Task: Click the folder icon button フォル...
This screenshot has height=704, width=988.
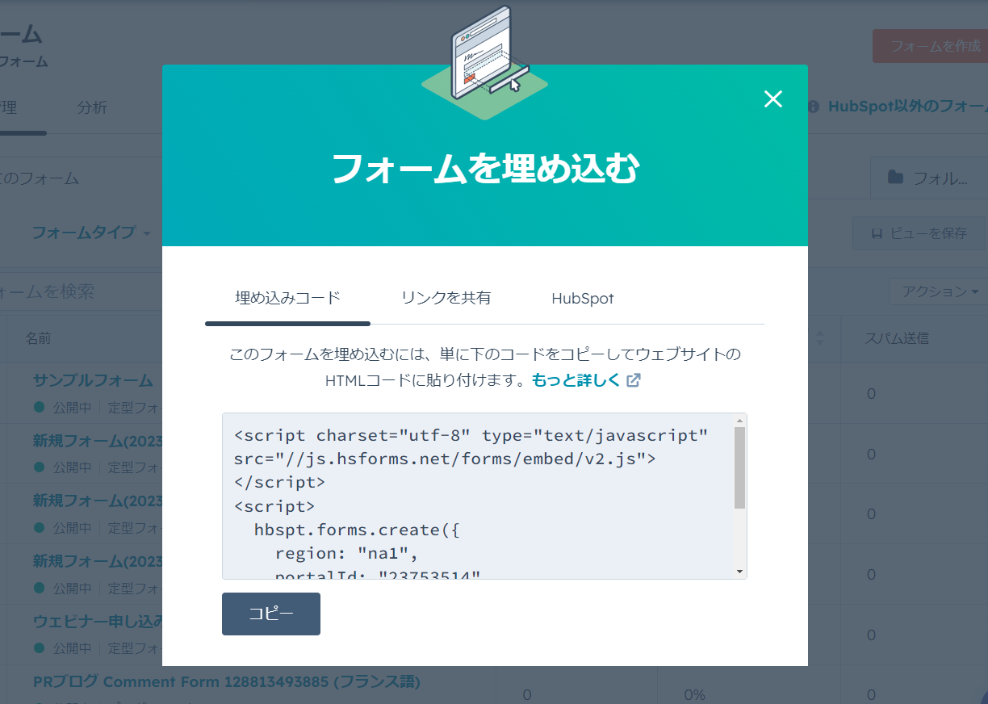Action: (928, 178)
